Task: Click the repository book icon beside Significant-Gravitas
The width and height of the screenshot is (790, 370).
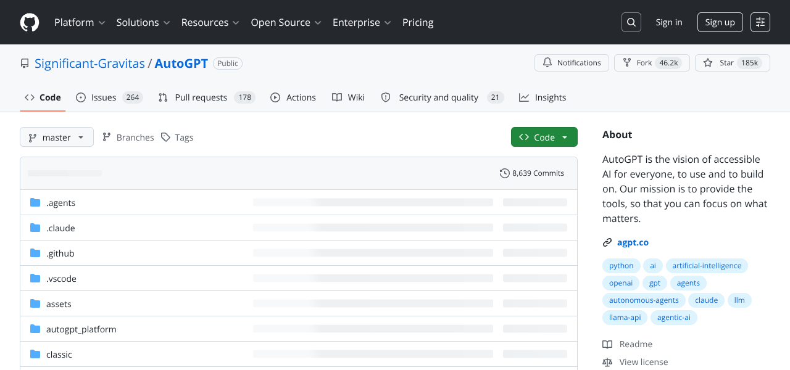Action: coord(25,64)
